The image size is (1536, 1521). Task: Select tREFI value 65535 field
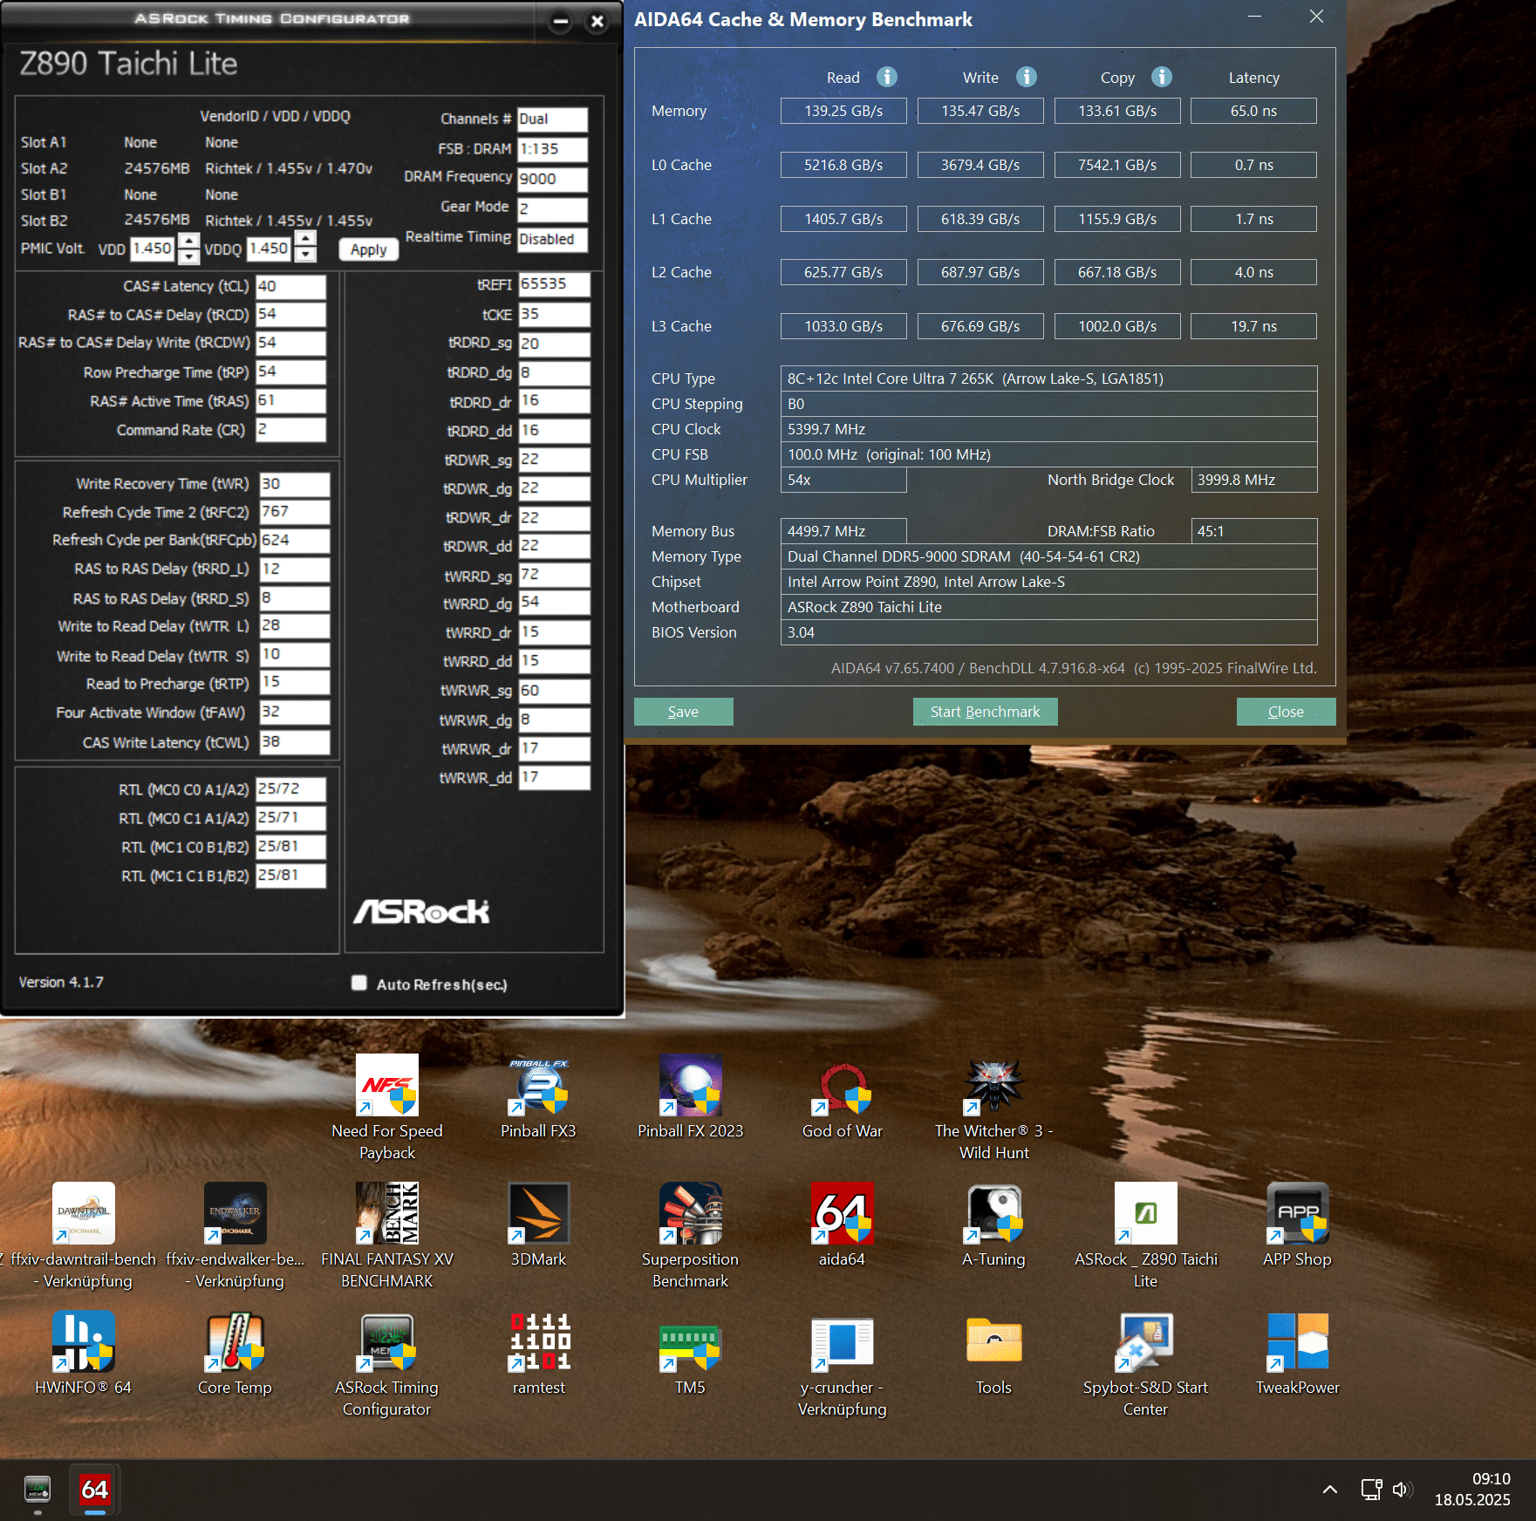coord(554,284)
